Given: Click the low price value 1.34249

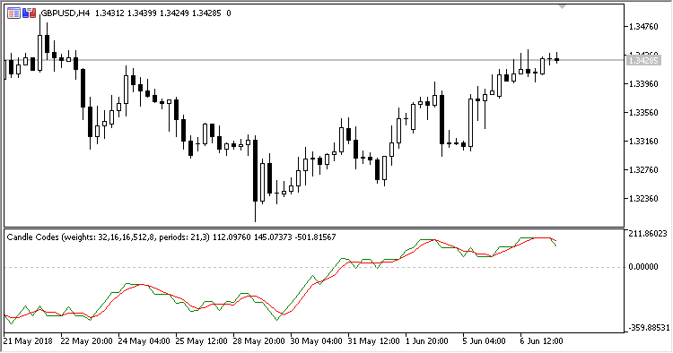Looking at the screenshot, I should 174,13.
